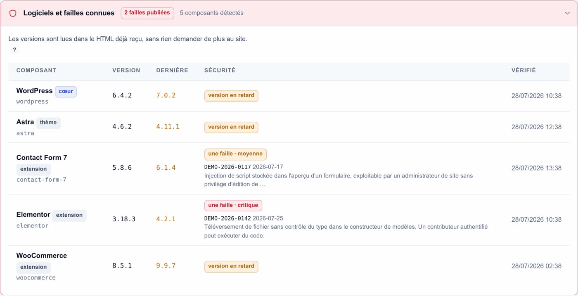Screen dimensions: 578x296
Task: Click the Astra "version en retard" badge
Action: [x=231, y=127]
